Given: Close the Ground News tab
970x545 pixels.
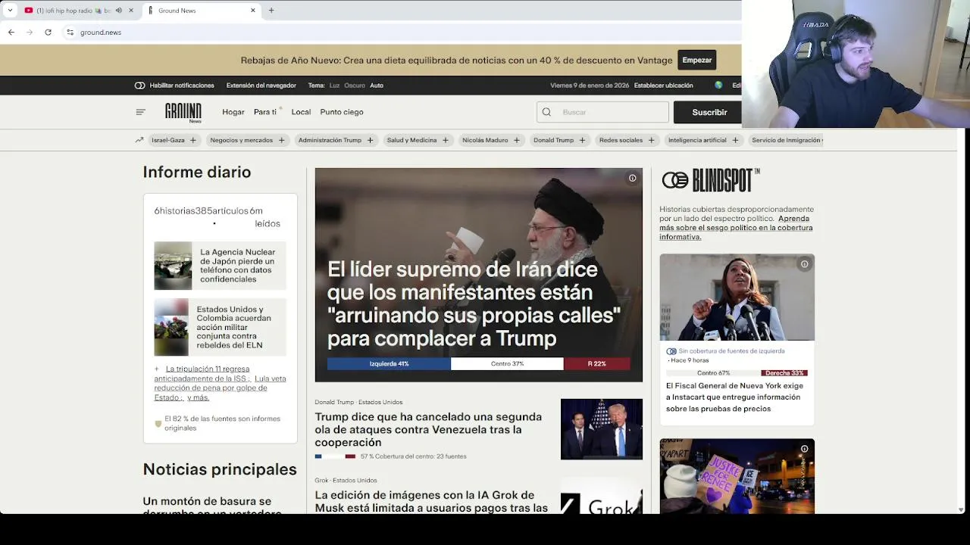Looking at the screenshot, I should [253, 11].
